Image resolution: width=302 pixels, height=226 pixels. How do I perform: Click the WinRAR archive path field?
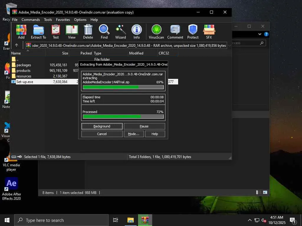click(x=126, y=46)
